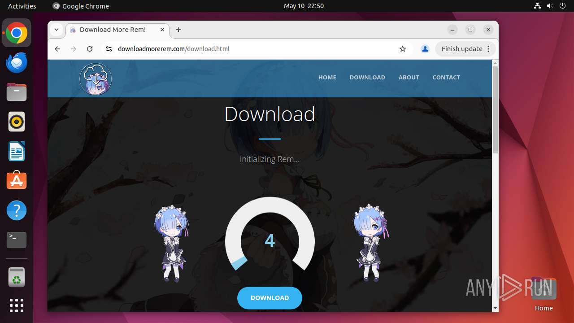Open Google Chrome from the dock
Image resolution: width=574 pixels, height=323 pixels.
[17, 33]
